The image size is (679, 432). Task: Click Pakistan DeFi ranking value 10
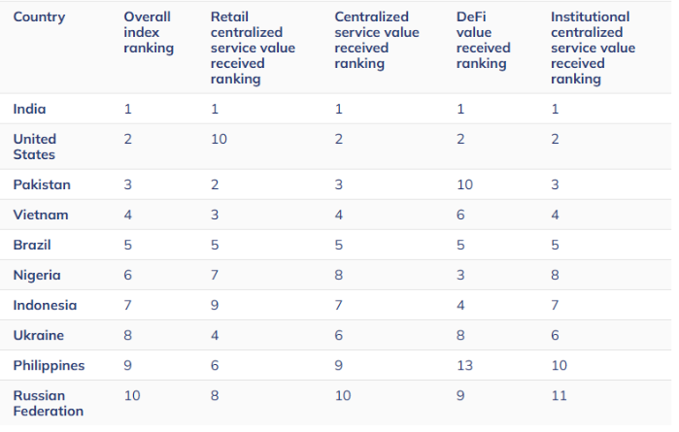(x=464, y=184)
